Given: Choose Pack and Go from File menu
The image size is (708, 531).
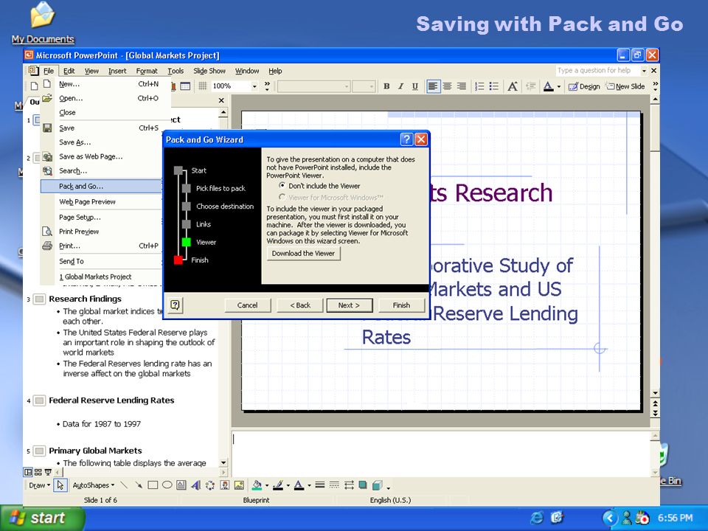Looking at the screenshot, I should coord(101,186).
